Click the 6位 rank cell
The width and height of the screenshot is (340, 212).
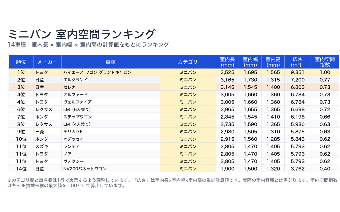coord(21,109)
